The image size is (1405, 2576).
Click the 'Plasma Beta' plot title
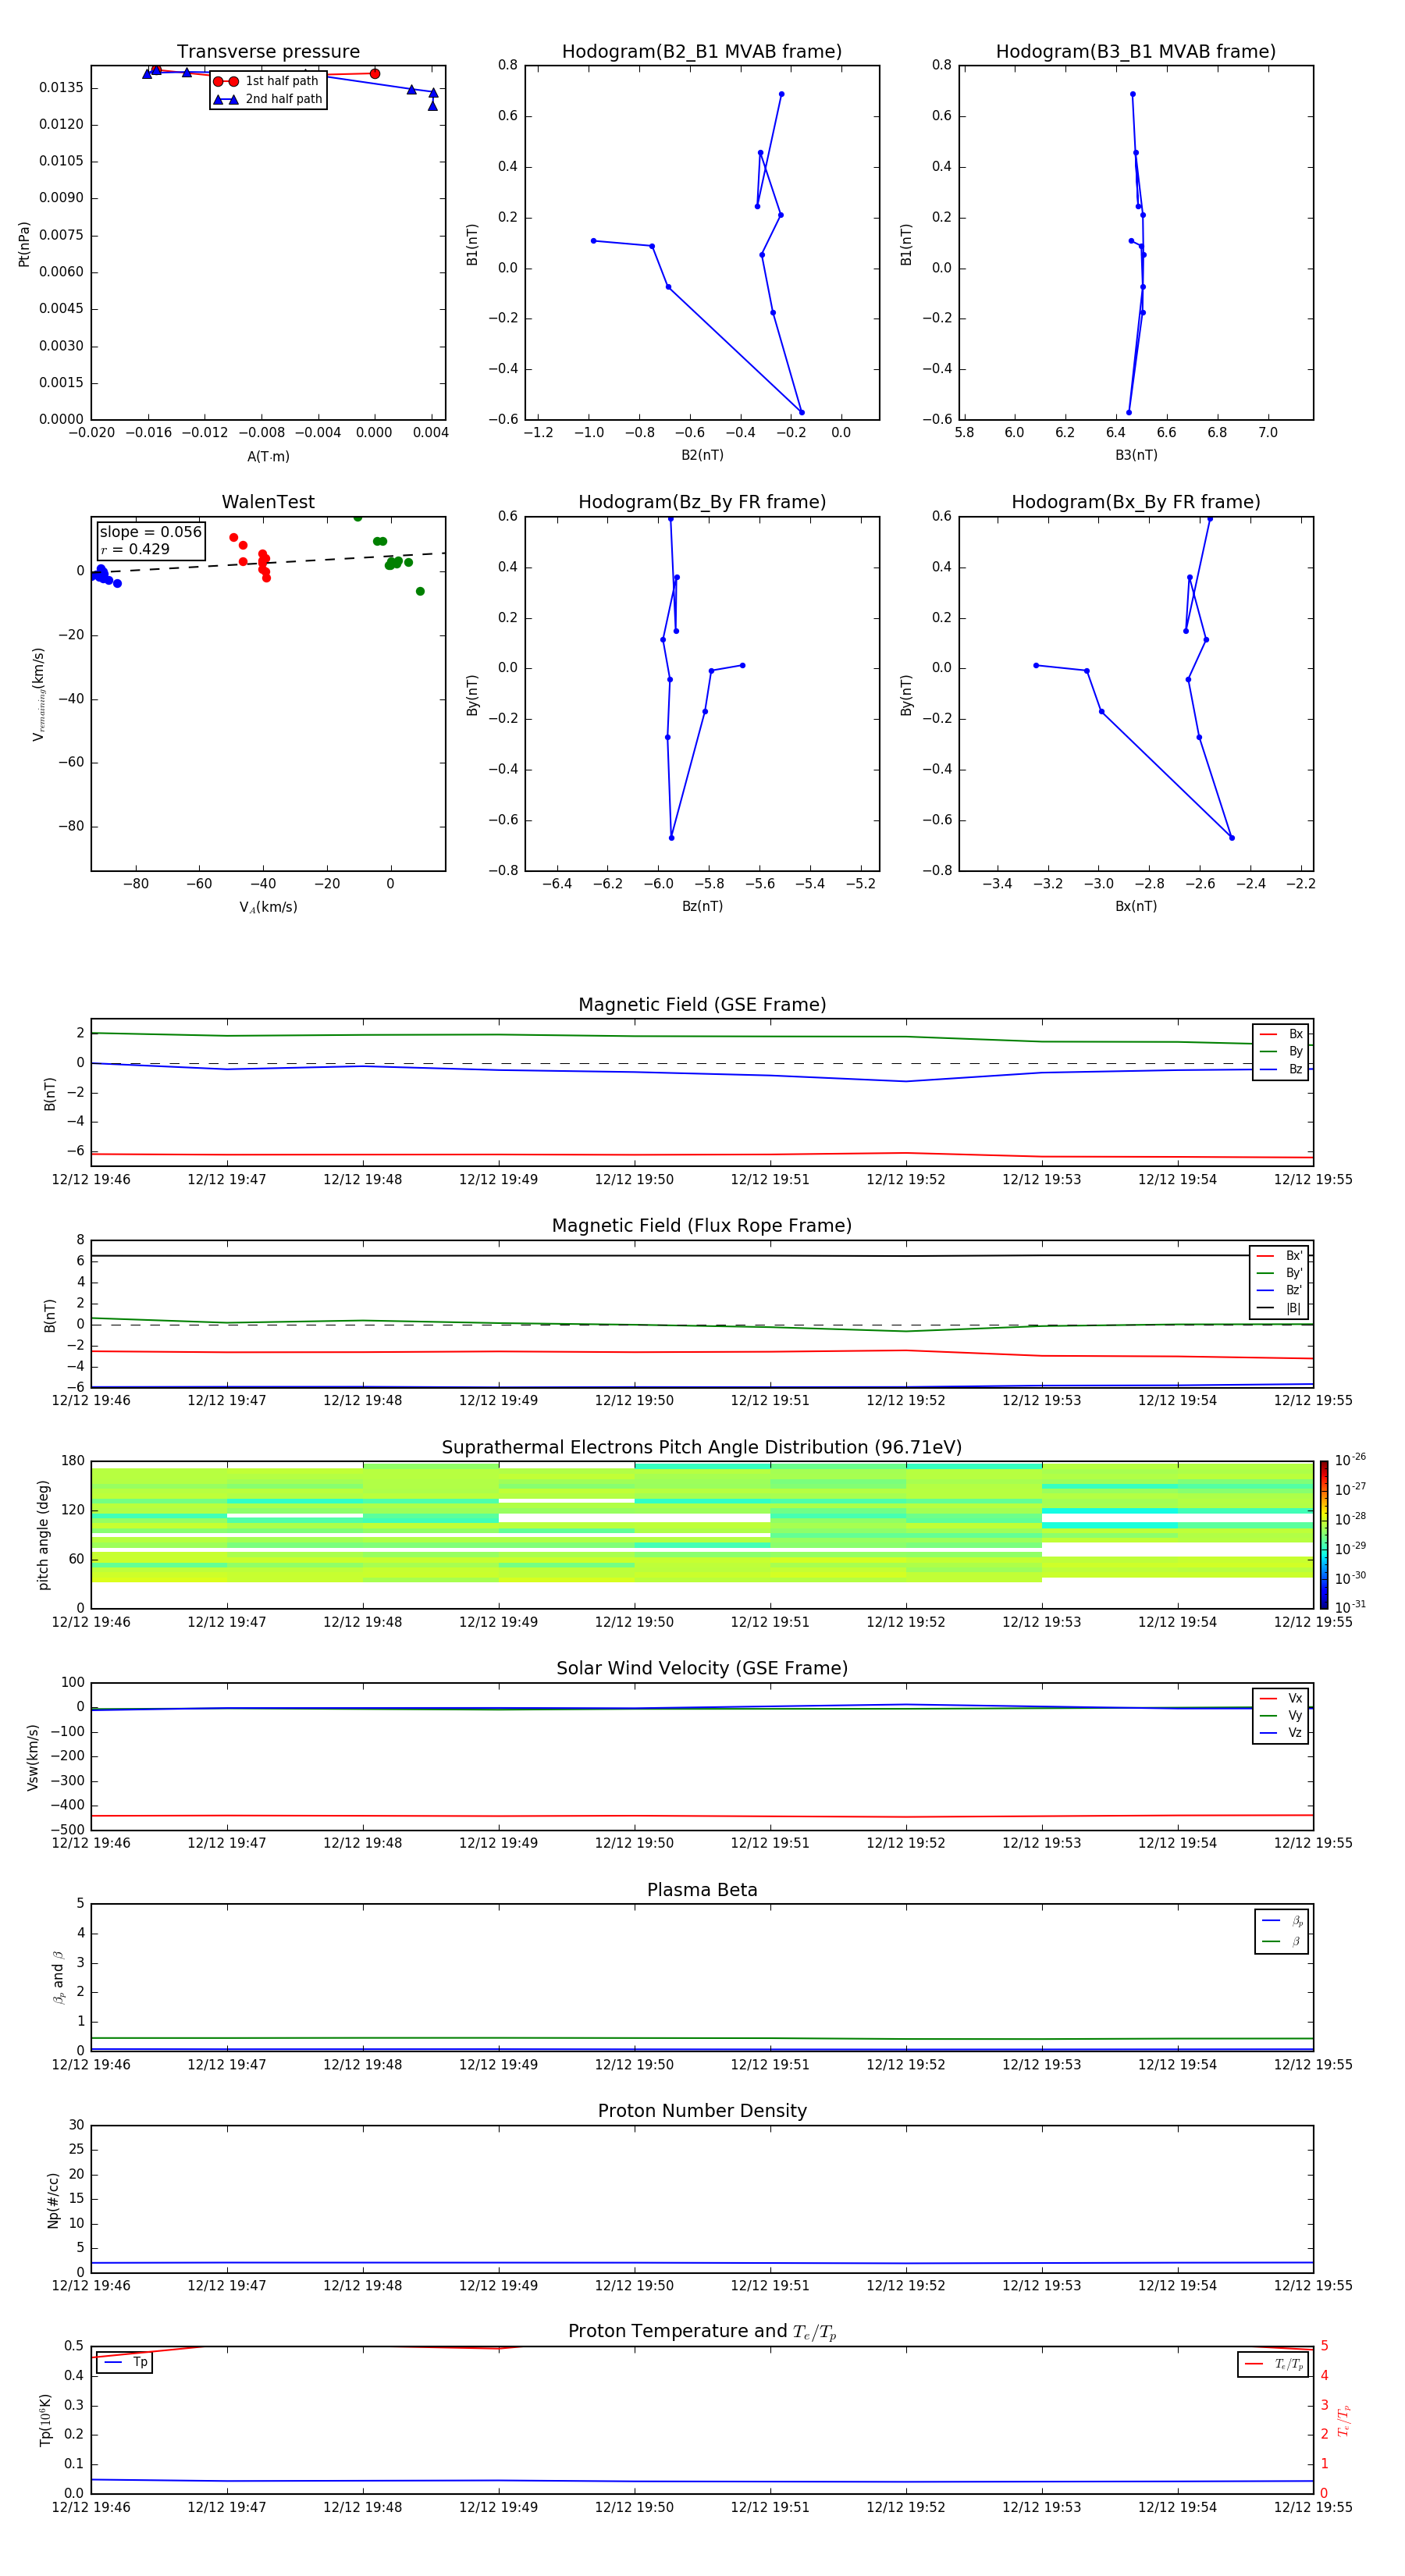[x=702, y=1891]
